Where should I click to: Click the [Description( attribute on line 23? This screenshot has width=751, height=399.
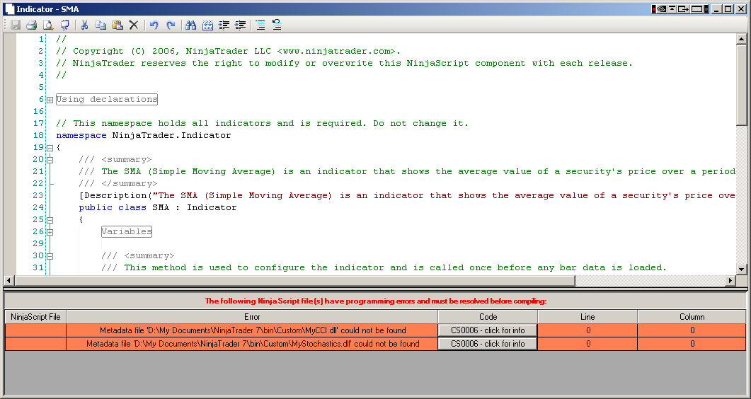click(x=115, y=195)
